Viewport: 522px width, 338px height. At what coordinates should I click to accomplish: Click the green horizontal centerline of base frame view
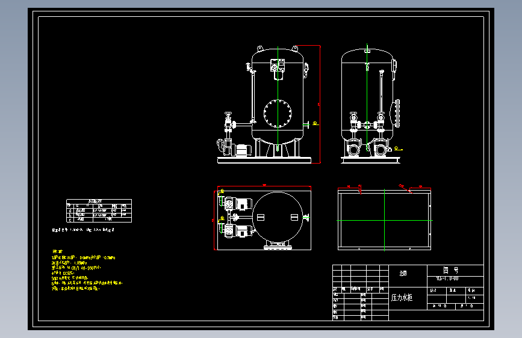pyautogui.click(x=385, y=220)
